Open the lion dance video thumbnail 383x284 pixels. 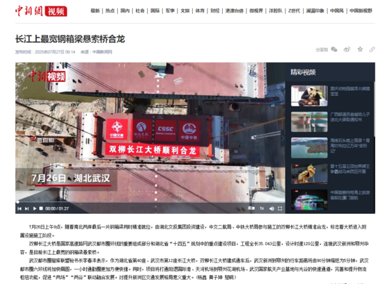pyautogui.click(x=309, y=174)
